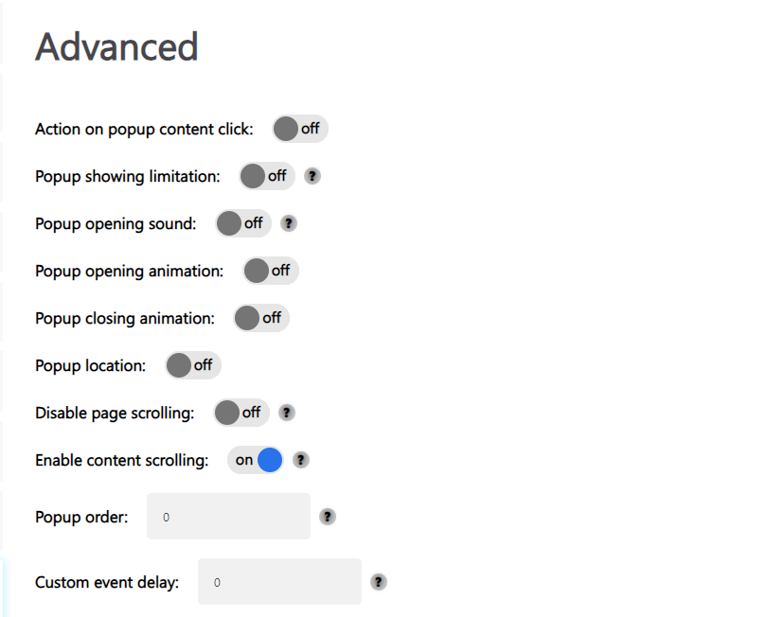Open help tooltip for Disable page scrolling
The image size is (767, 617).
pos(287,413)
